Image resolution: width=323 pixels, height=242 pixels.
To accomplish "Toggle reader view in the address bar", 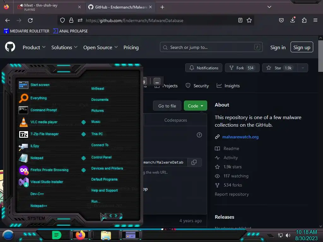I will 240,20.
